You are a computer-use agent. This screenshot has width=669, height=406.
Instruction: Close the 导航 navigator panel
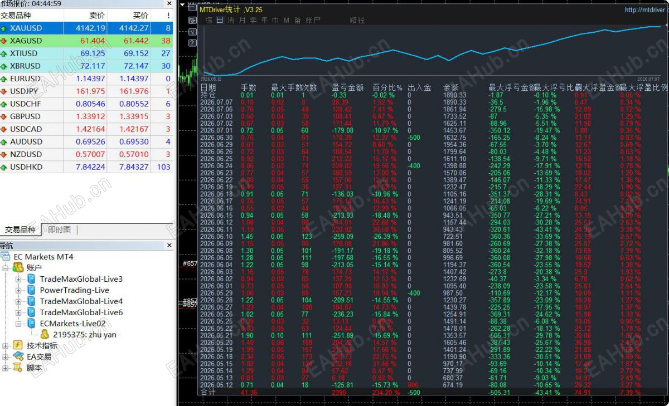pos(169,246)
